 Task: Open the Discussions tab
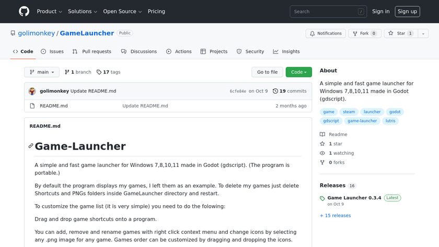139,52
